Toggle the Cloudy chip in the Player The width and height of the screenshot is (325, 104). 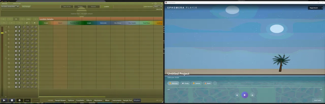coord(185,83)
